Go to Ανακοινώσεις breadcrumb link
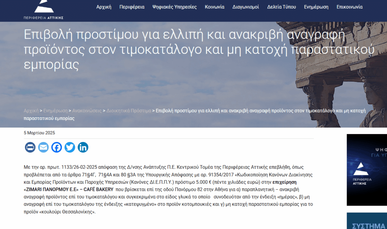This screenshot has width=387, height=229. 87,111
